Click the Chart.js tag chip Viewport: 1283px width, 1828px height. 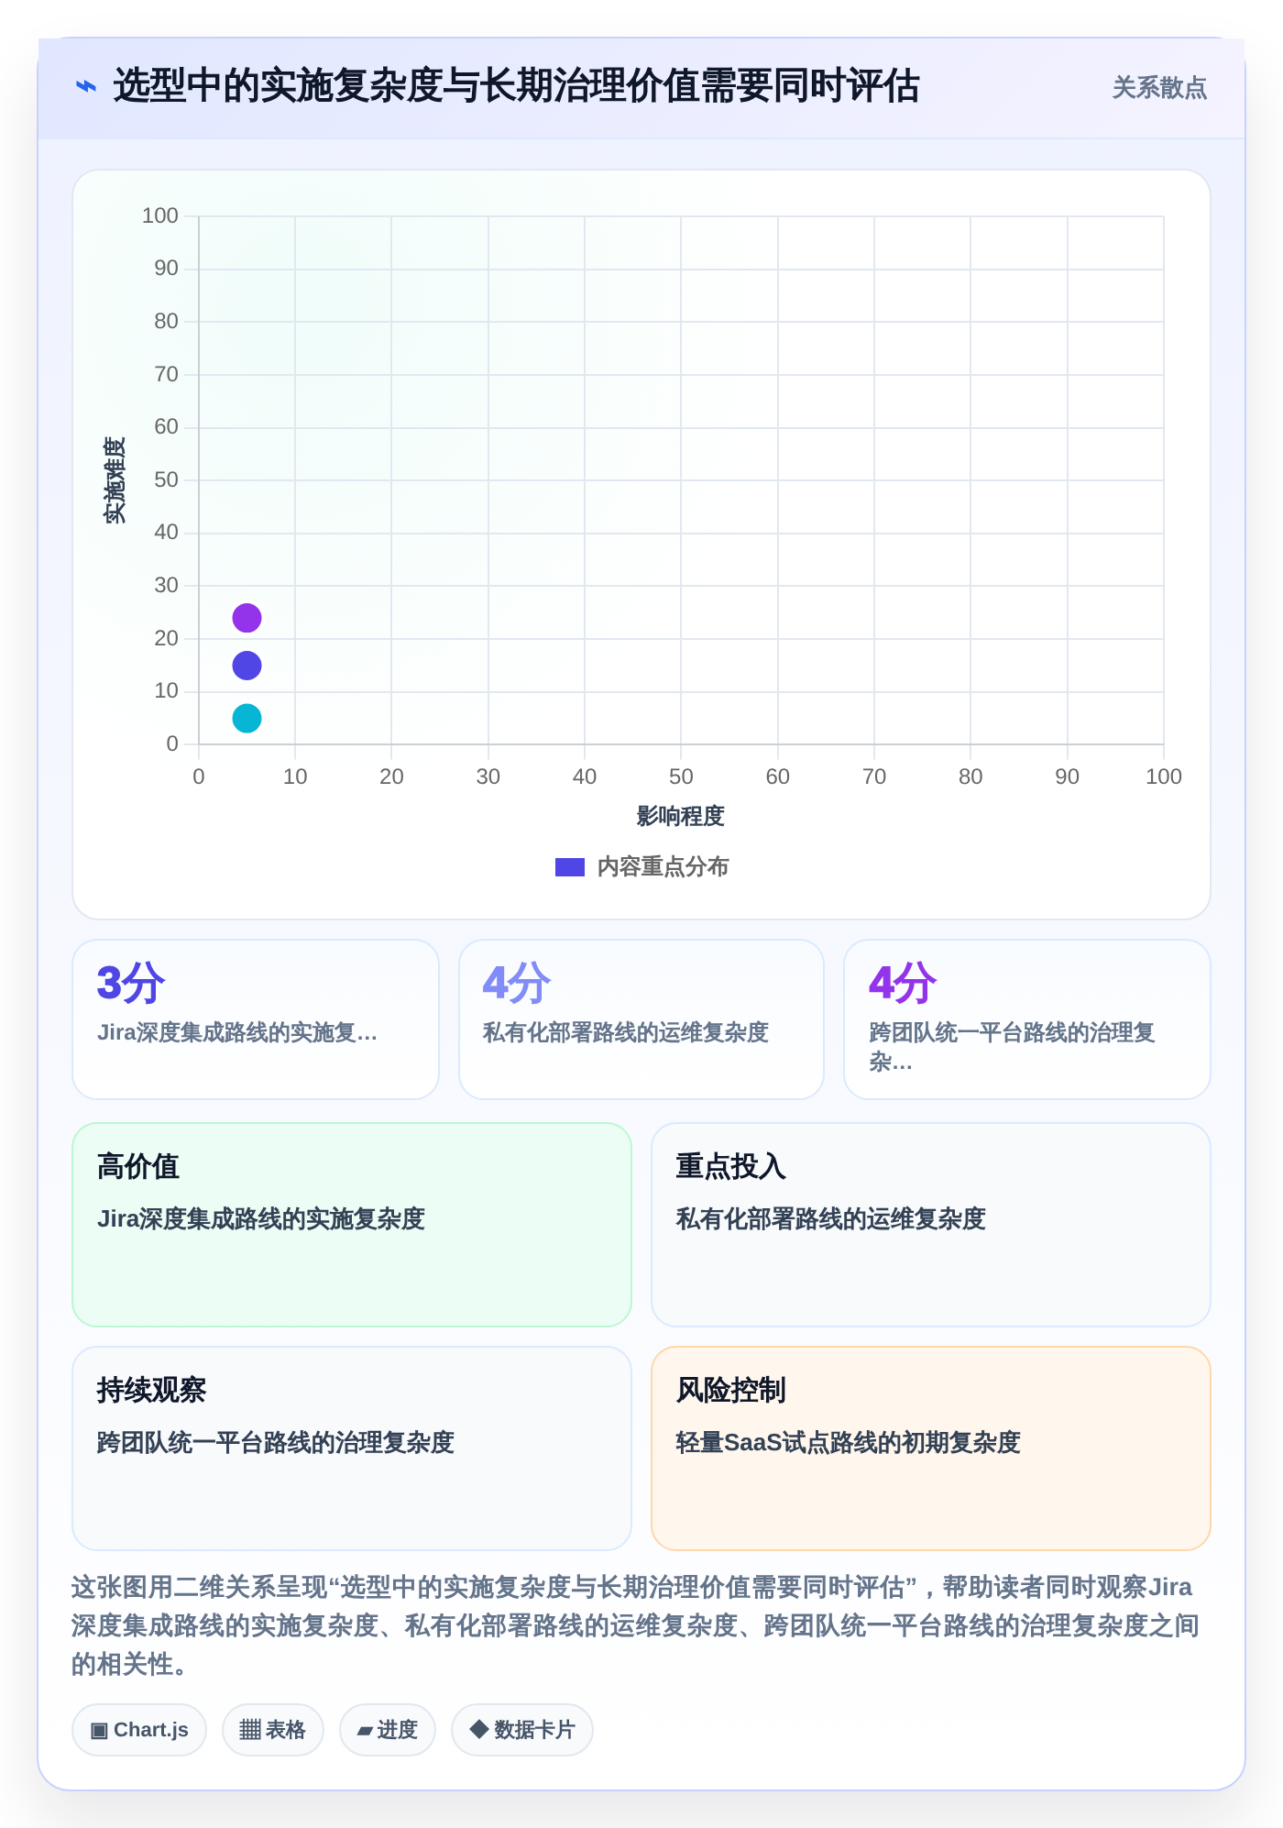click(139, 1730)
